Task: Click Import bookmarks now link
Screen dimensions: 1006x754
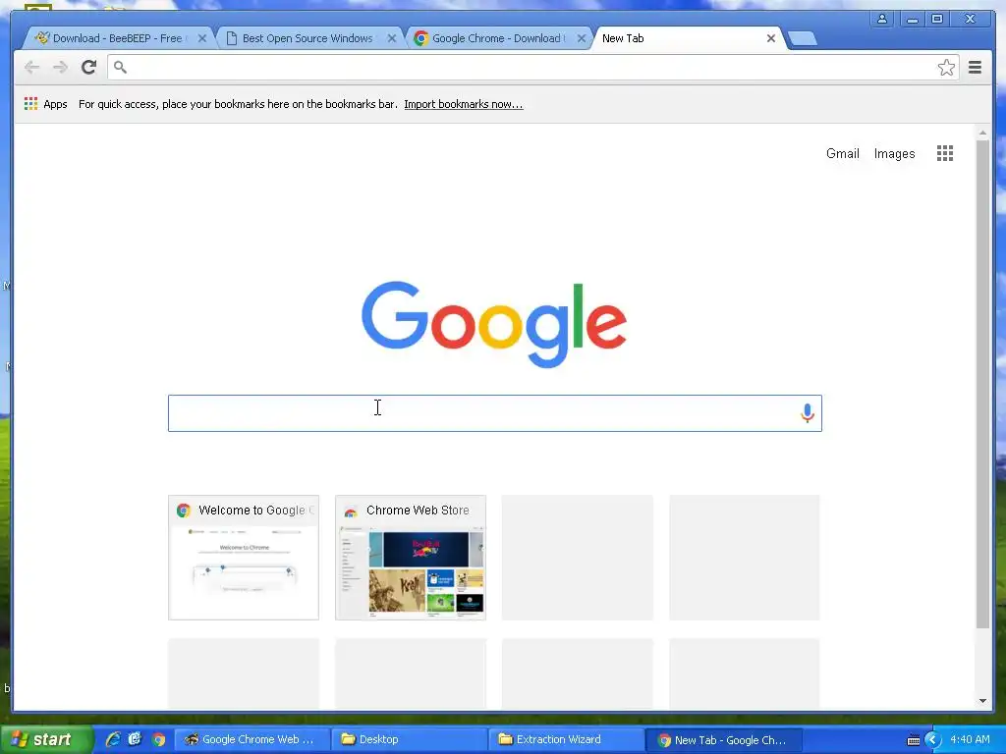Action: click(x=464, y=104)
